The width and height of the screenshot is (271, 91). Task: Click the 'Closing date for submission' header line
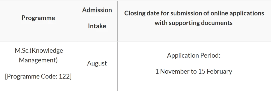(x=194, y=13)
